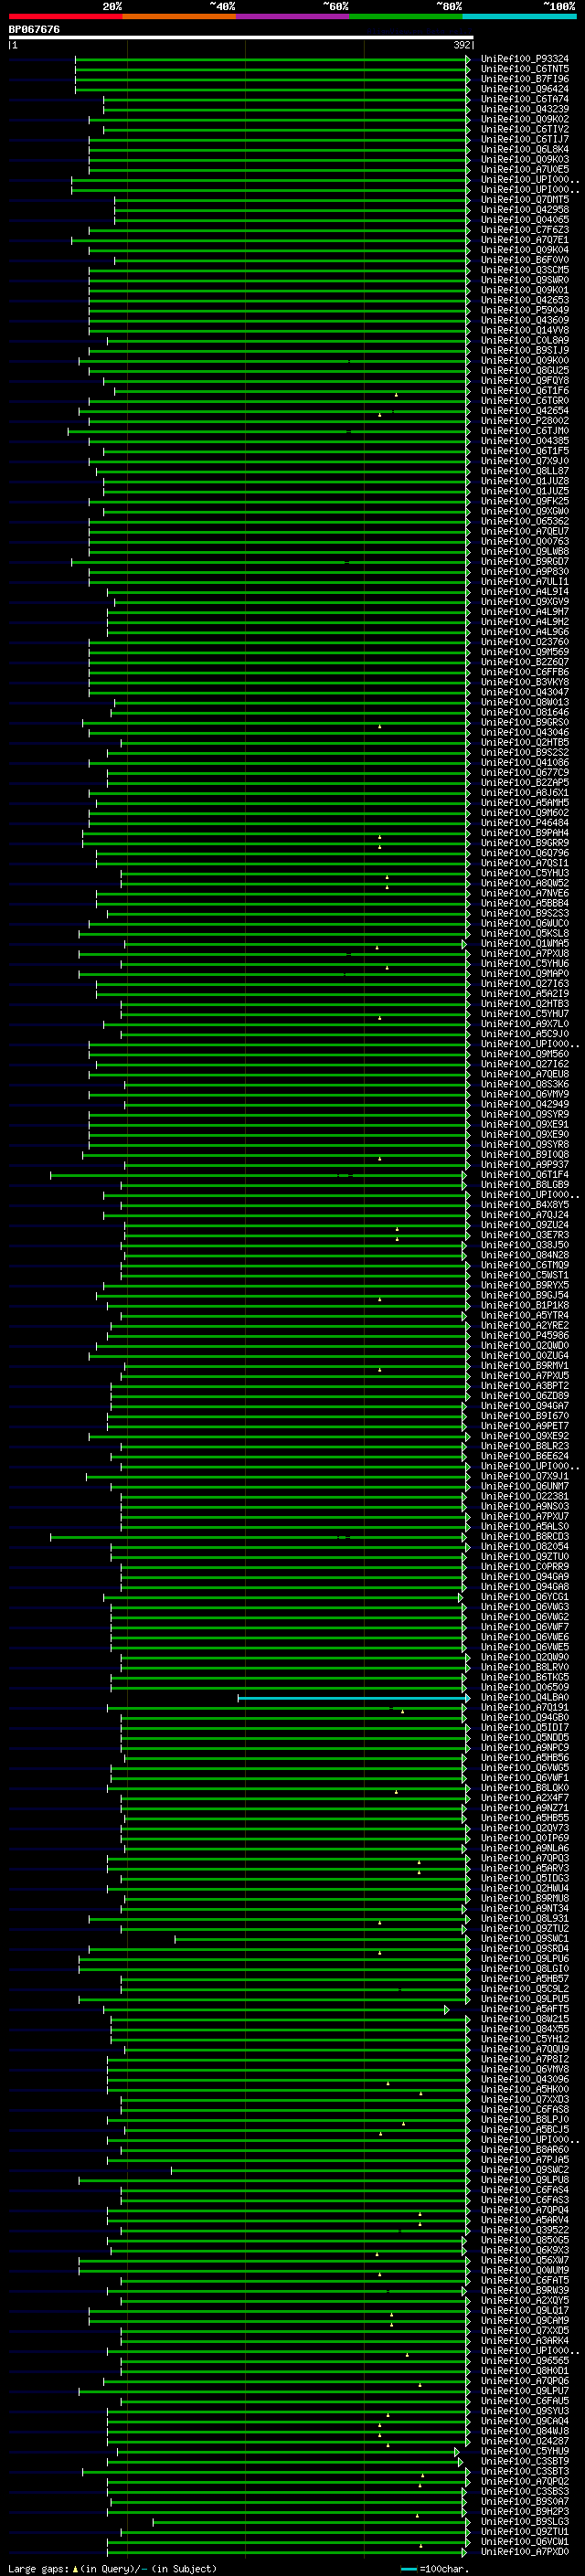Click the red 20% segment of the identity scale

[x=66, y=16]
